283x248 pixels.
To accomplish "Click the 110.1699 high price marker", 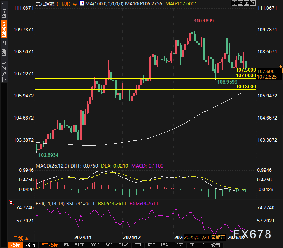I will click(x=204, y=20).
